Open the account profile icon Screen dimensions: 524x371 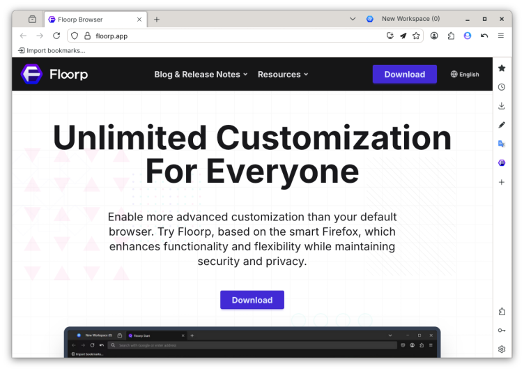tap(434, 36)
